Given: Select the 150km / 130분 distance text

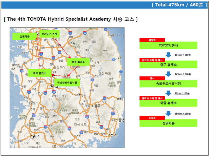Looking at the screenshot, I should (x=183, y=114).
